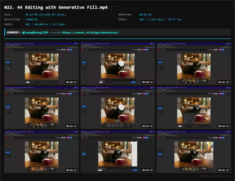Click the AAC audio codec details
Viewport: 235px width, 181px height.
pos(45,24)
